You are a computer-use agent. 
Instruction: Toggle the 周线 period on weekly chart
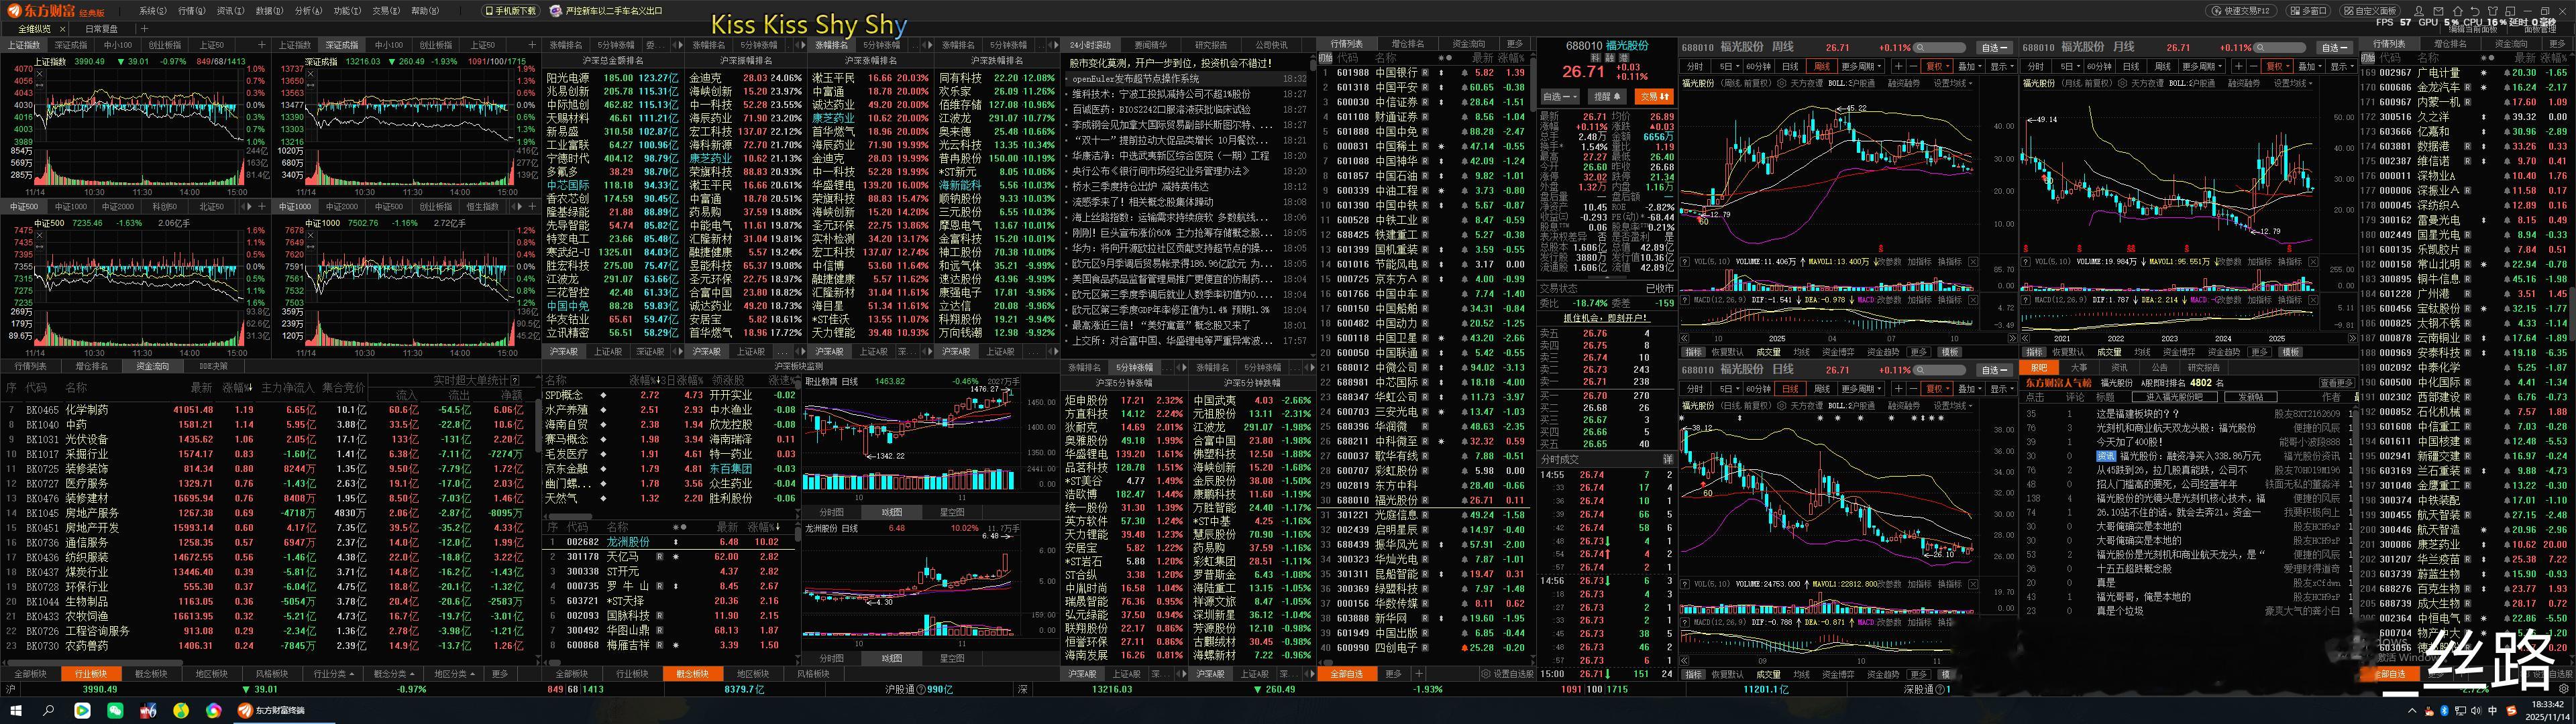click(x=1822, y=66)
